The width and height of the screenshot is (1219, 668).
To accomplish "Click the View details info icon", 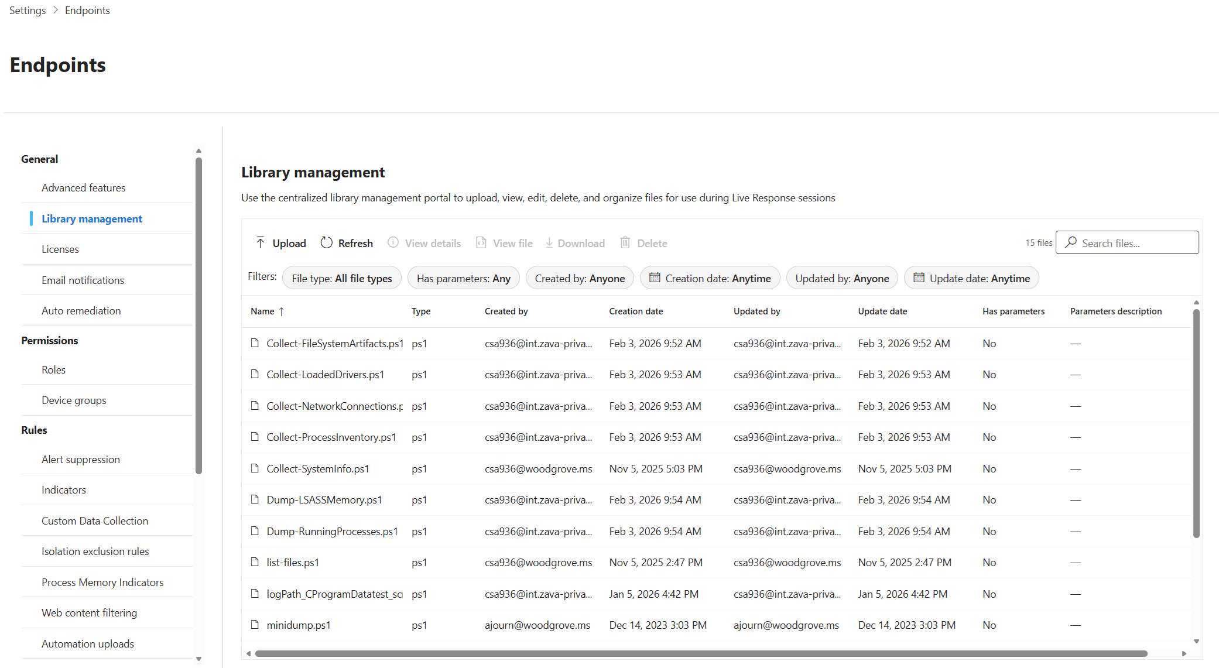I will (x=393, y=243).
